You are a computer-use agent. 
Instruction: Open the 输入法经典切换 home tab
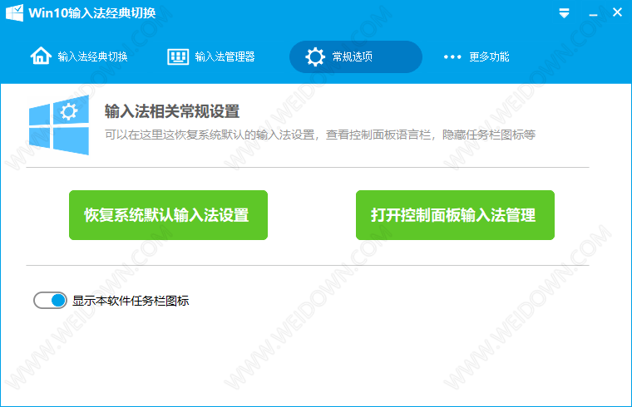79,56
